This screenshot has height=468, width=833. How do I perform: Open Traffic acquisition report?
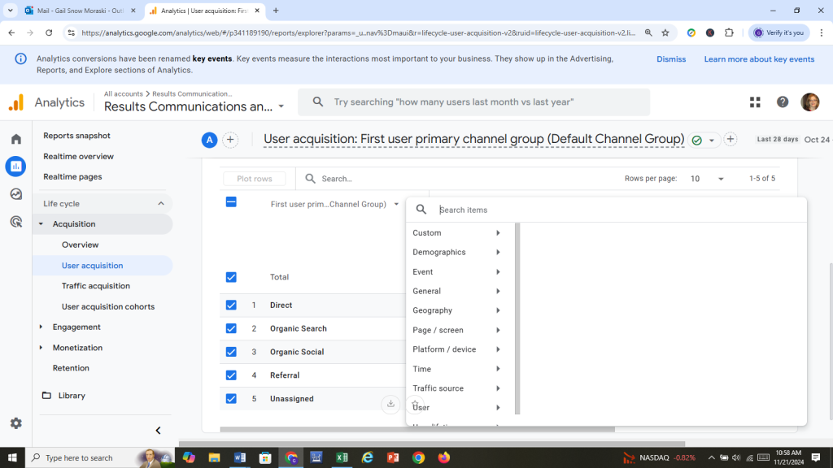pos(96,286)
